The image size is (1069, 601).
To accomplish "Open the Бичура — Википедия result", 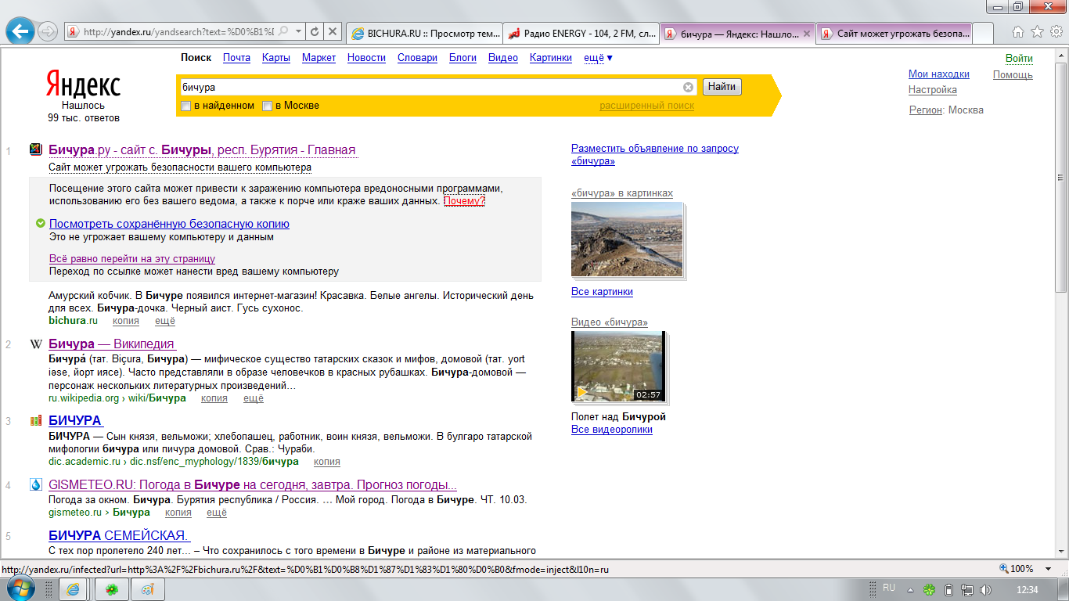I will tap(112, 344).
